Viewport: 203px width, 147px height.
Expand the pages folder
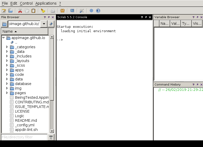pyautogui.click(x=7, y=93)
